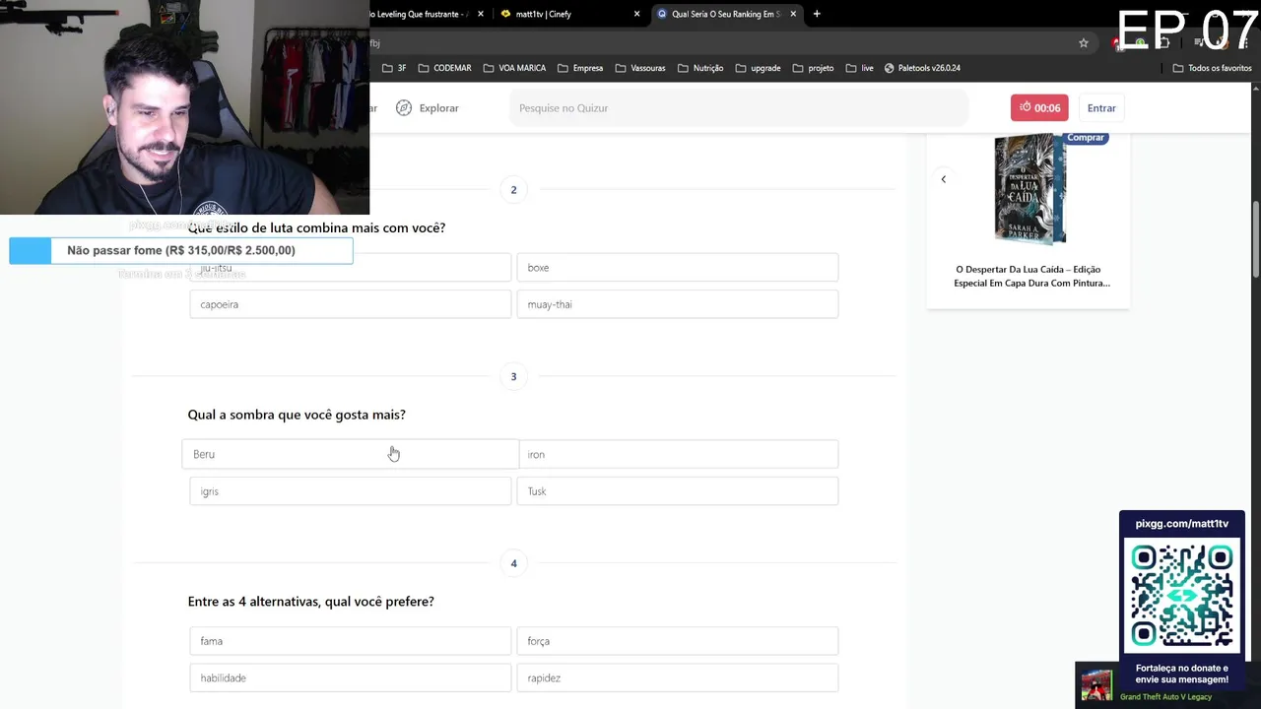Open 'O Despertar Da Lua Caída' product title link

[1031, 276]
